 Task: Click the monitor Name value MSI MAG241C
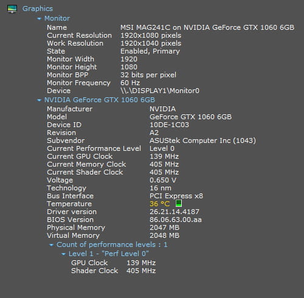[x=207, y=27]
